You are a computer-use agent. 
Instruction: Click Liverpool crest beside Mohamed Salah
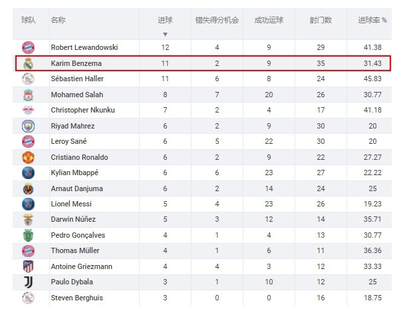click(x=28, y=95)
